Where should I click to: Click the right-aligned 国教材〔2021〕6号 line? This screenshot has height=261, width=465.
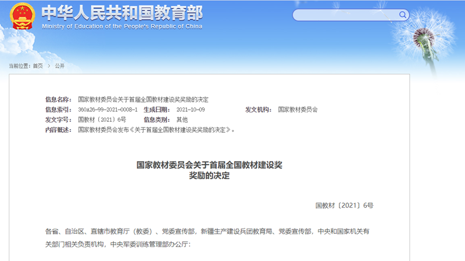click(344, 205)
